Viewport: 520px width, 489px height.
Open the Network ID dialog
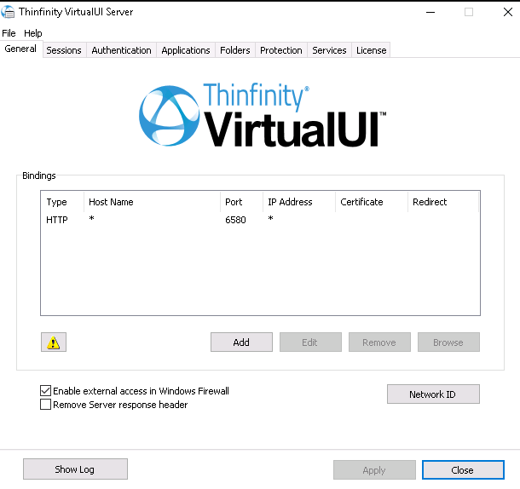(433, 394)
